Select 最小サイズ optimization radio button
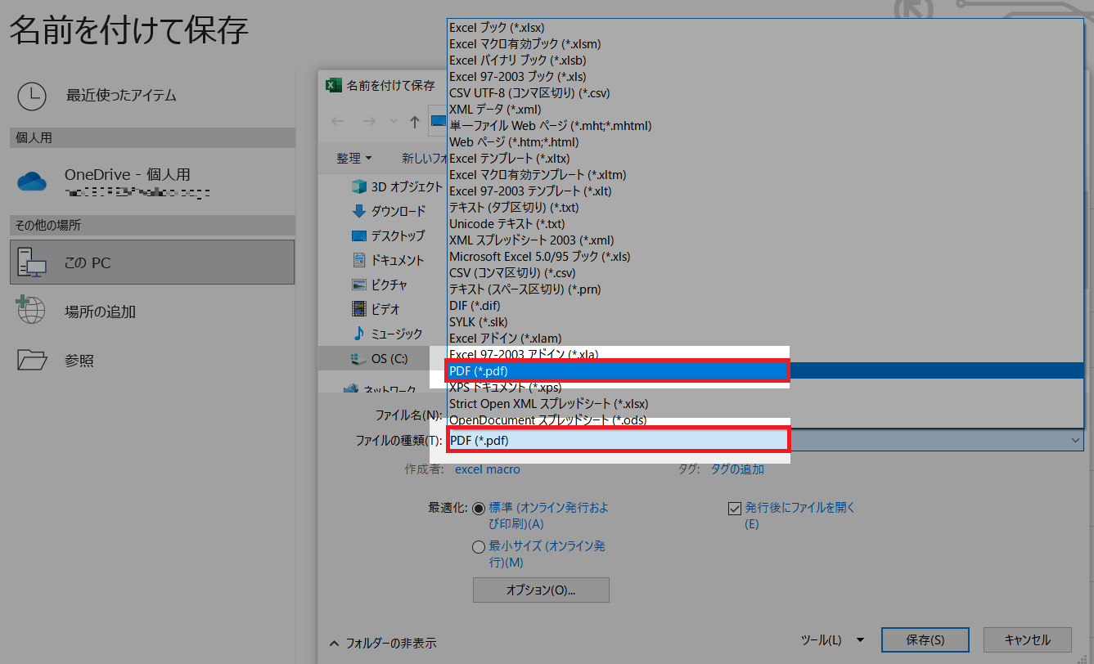This screenshot has width=1094, height=664. point(479,547)
